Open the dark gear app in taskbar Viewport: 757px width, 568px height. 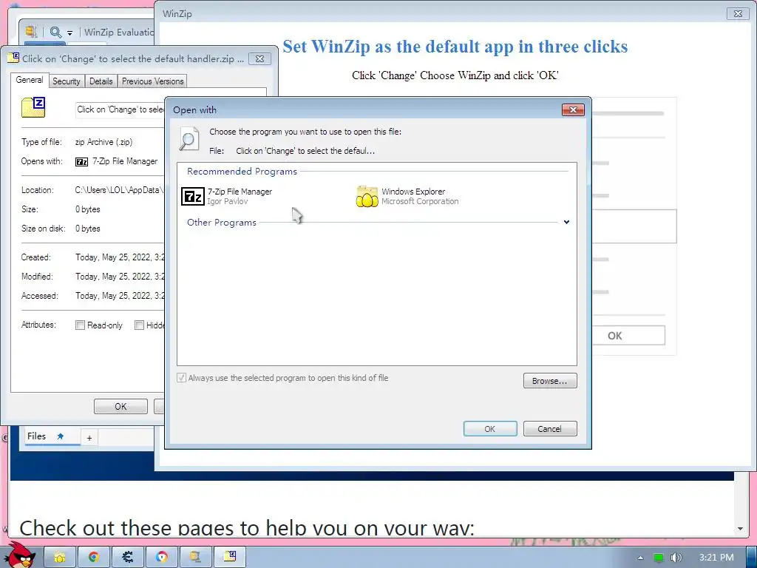click(x=127, y=557)
